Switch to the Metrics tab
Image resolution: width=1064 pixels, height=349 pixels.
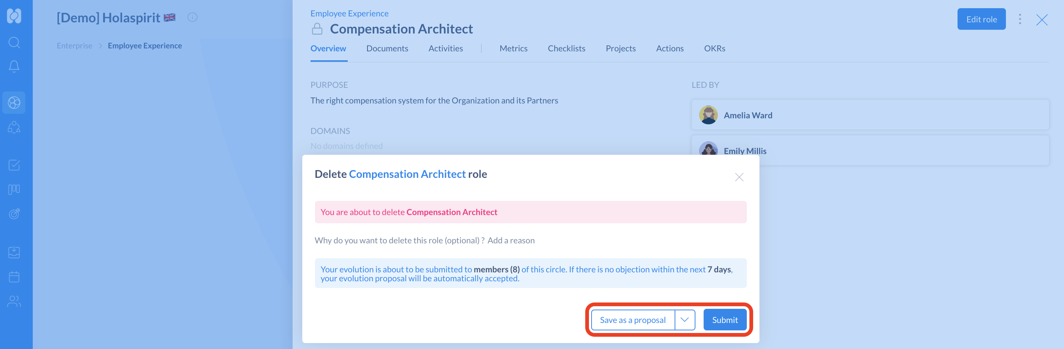point(513,48)
